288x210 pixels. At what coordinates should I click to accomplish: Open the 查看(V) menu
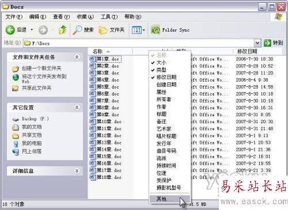tap(62, 17)
